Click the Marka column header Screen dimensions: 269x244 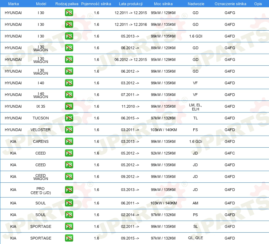(13, 4)
